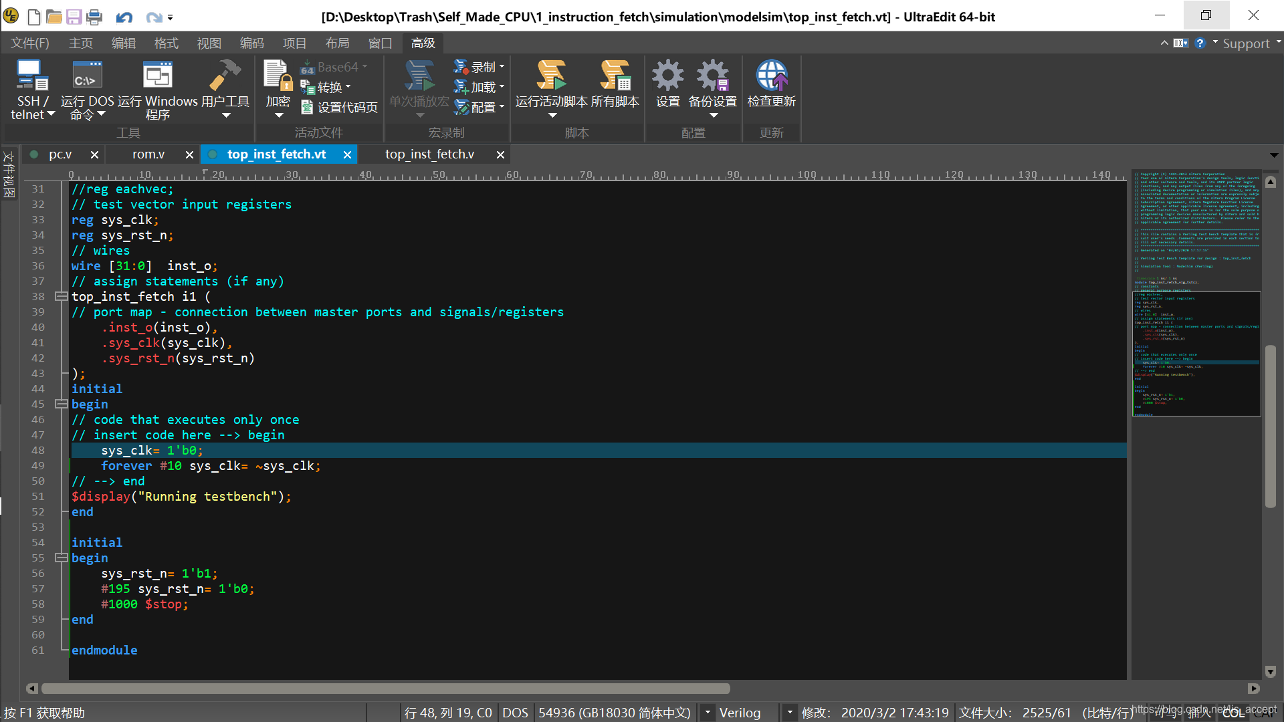Image resolution: width=1284 pixels, height=722 pixels.
Task: Open the settings gear icon
Action: point(667,76)
